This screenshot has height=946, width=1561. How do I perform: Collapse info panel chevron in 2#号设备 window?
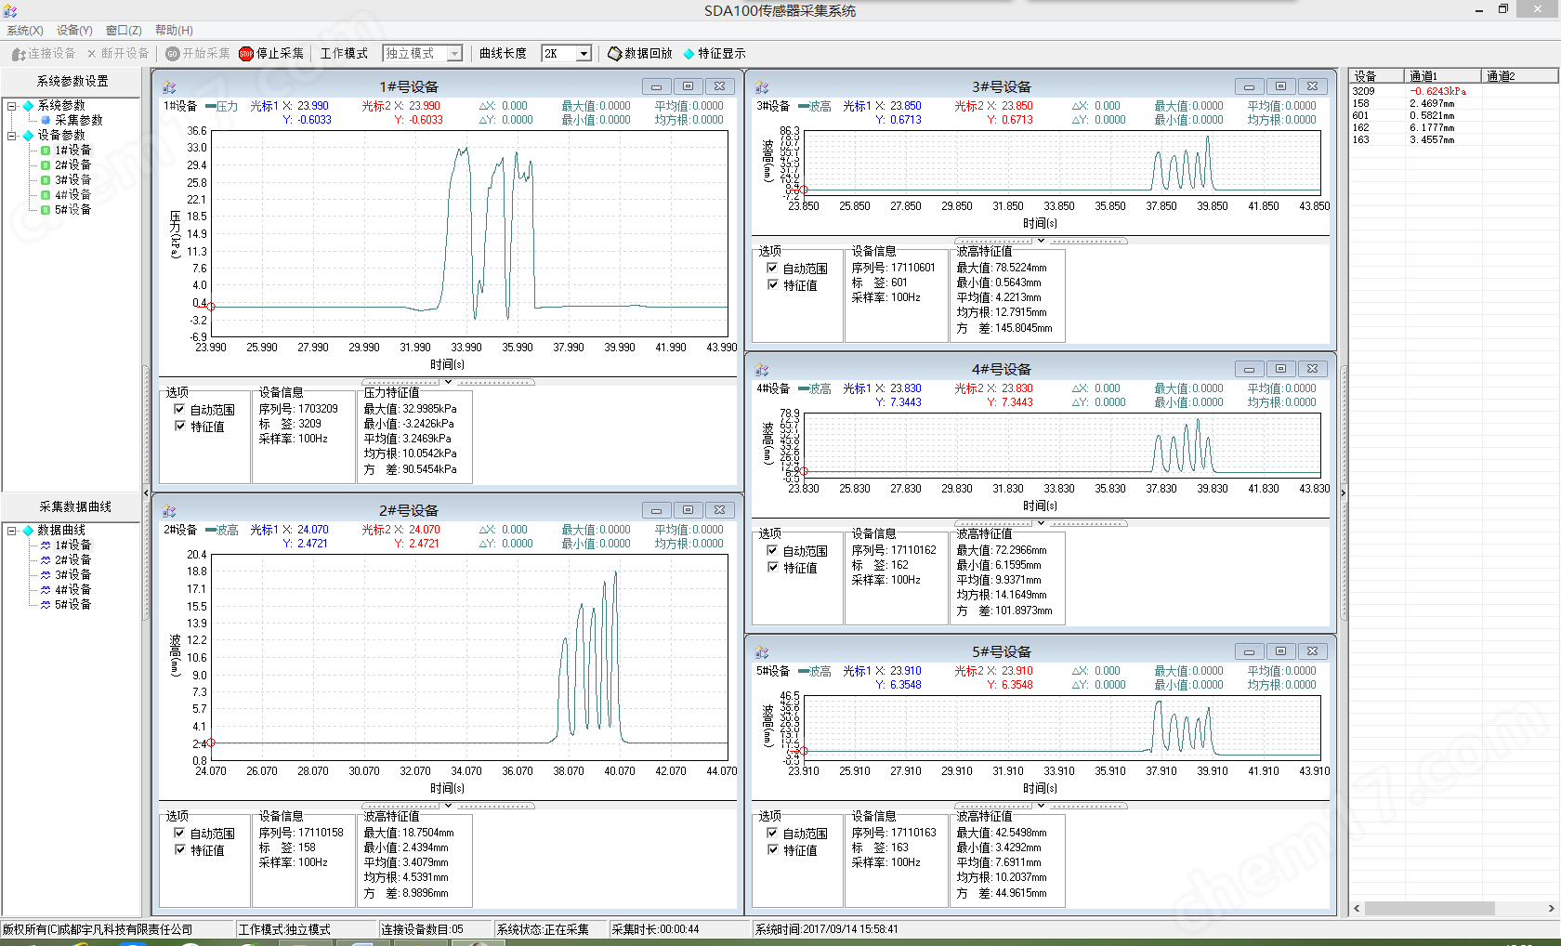[448, 806]
